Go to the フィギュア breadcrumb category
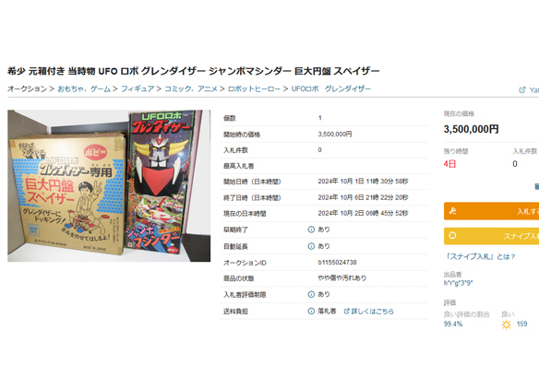This screenshot has height=377, width=539. tap(138, 88)
